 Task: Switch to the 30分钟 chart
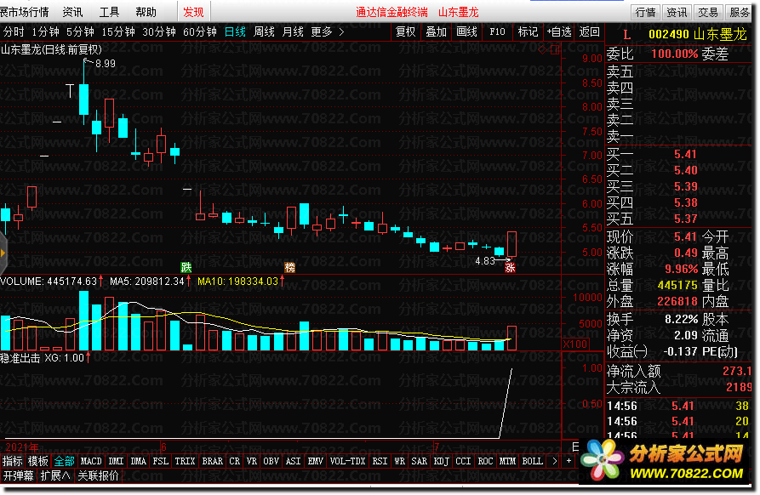tap(159, 32)
